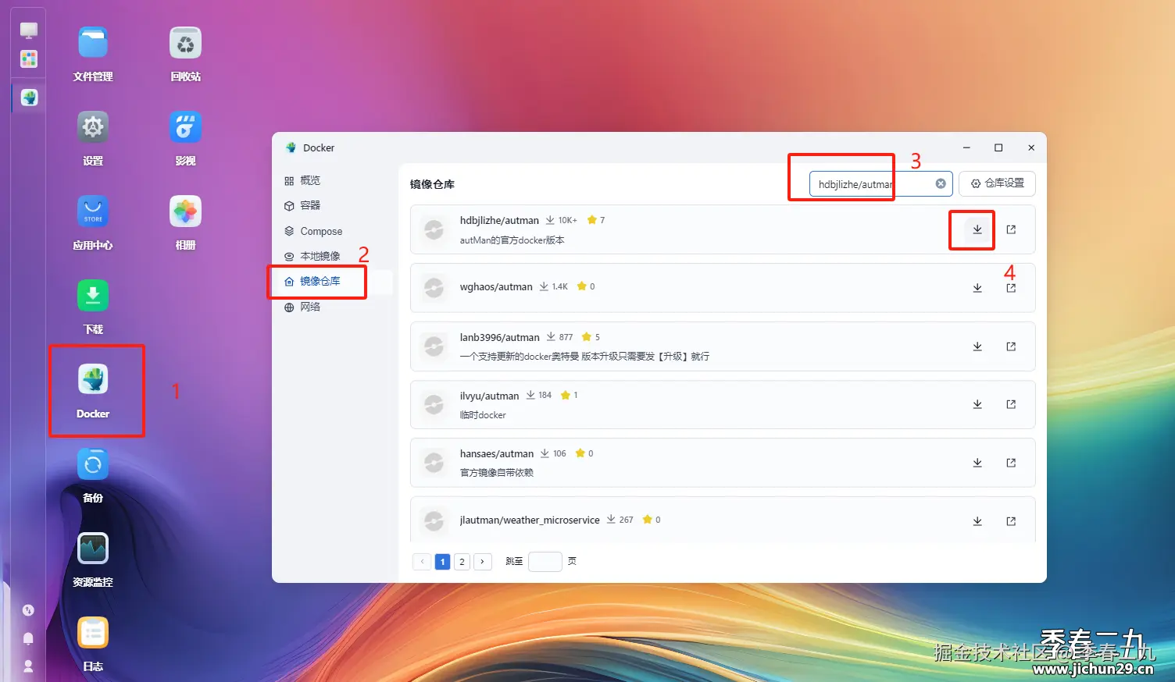Click the 跳至 page jump input box
This screenshot has width=1175, height=682.
click(545, 562)
